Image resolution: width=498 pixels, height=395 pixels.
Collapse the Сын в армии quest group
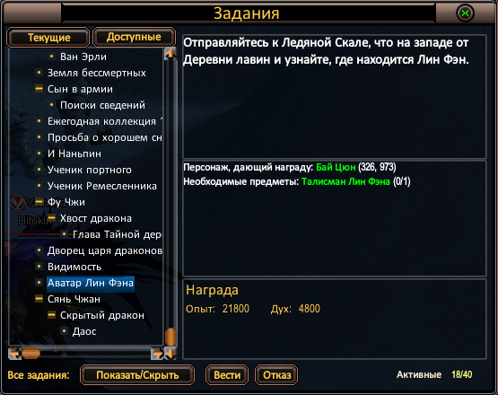pos(39,89)
